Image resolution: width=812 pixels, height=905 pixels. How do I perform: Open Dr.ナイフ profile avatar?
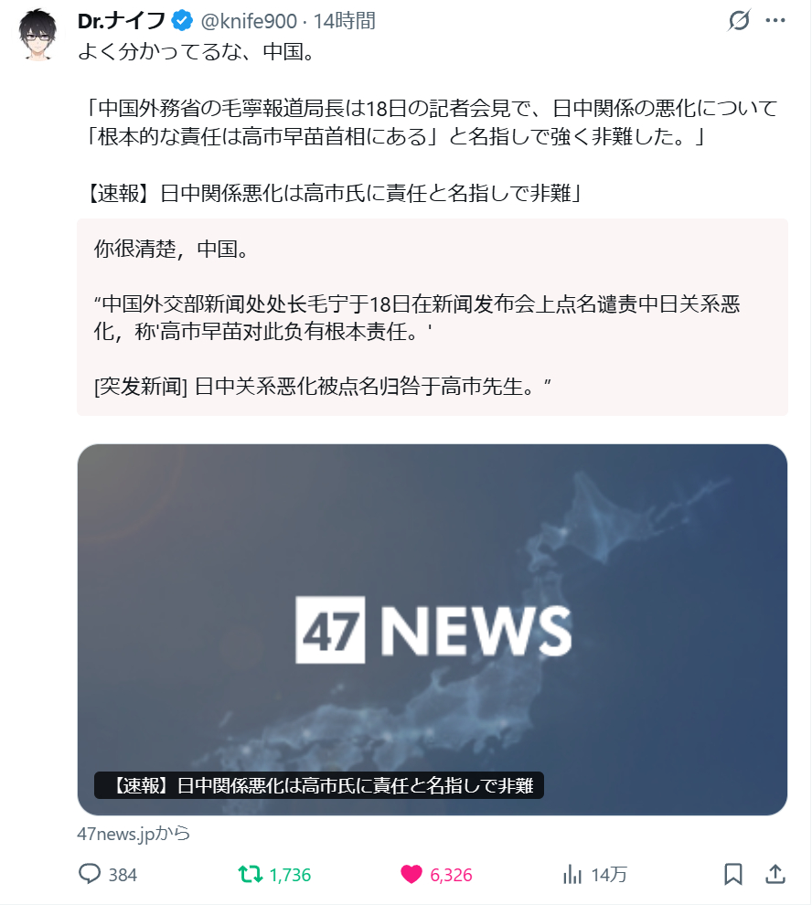[x=37, y=34]
